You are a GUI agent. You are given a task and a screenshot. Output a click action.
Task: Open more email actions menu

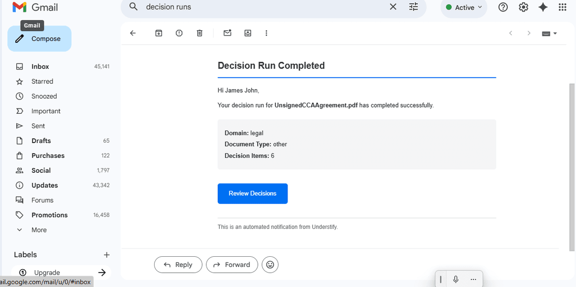[x=266, y=33]
